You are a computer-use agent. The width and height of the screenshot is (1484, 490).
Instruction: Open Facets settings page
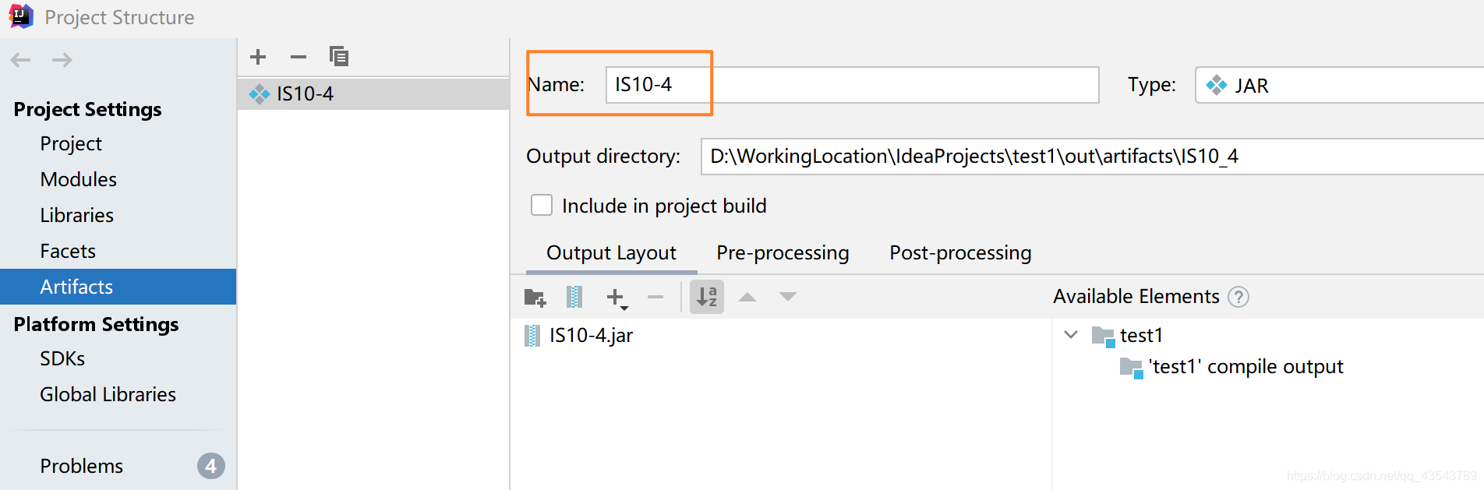tap(68, 252)
